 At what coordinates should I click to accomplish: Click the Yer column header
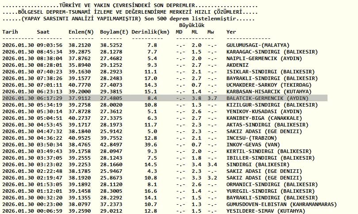[231, 32]
